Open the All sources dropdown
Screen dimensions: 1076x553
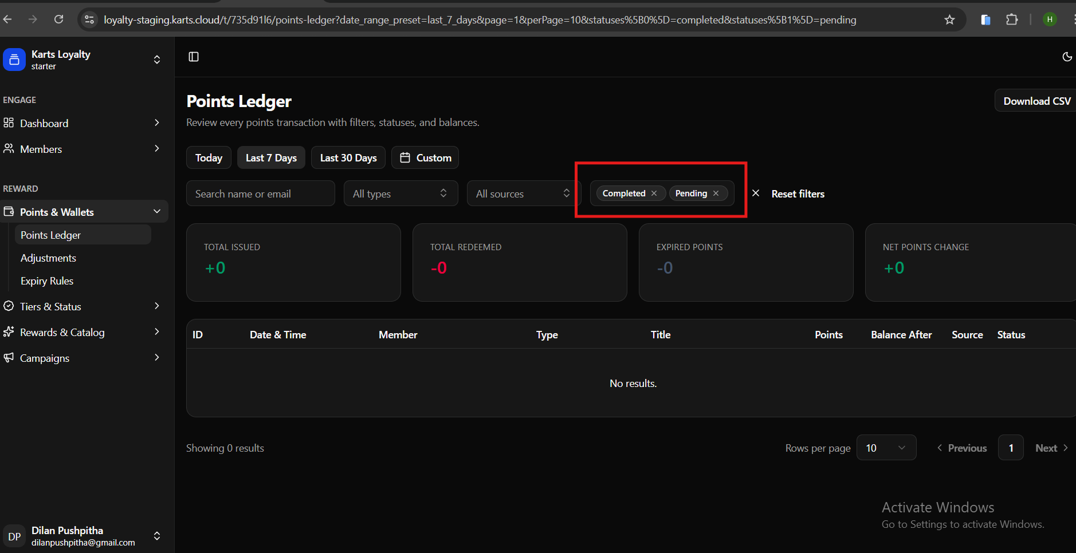pyautogui.click(x=523, y=193)
